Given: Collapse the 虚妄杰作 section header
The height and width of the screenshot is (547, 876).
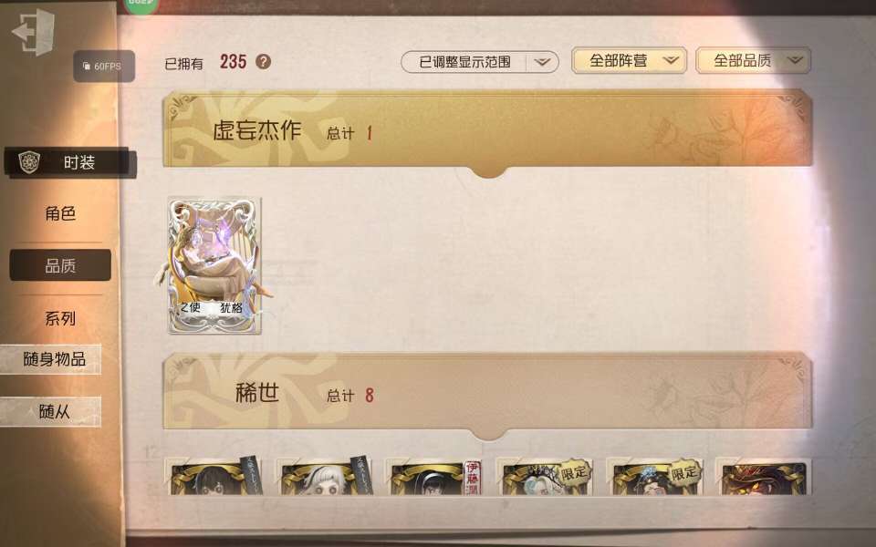Looking at the screenshot, I should pos(487,131).
